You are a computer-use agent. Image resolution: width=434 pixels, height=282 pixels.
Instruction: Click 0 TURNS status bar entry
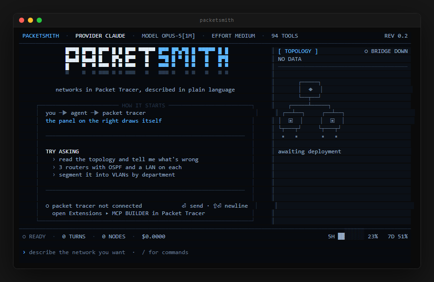(73, 236)
